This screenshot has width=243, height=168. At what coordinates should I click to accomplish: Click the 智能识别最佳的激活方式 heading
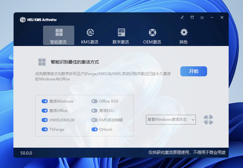click(75, 62)
